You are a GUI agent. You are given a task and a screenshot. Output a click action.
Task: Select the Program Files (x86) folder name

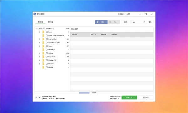54,42
